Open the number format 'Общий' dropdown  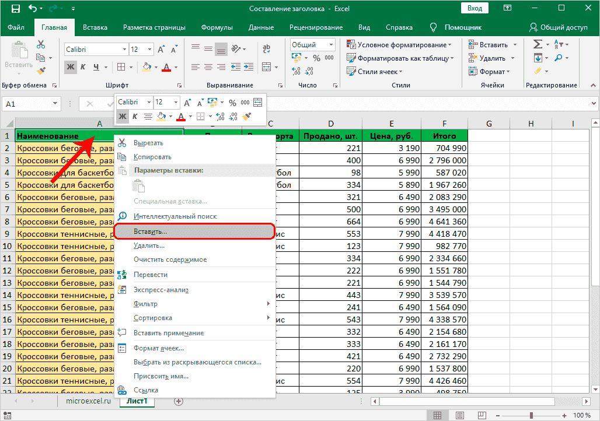coord(332,45)
